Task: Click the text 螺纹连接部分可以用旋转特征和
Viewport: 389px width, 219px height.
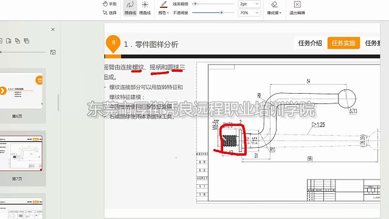Action: coord(146,87)
